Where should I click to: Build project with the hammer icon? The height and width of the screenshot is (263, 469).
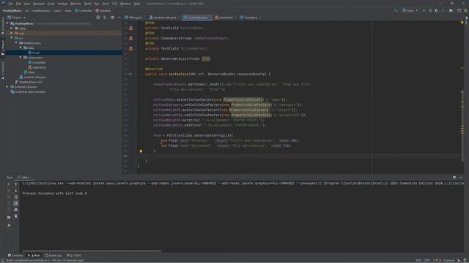pyautogui.click(x=396, y=10)
